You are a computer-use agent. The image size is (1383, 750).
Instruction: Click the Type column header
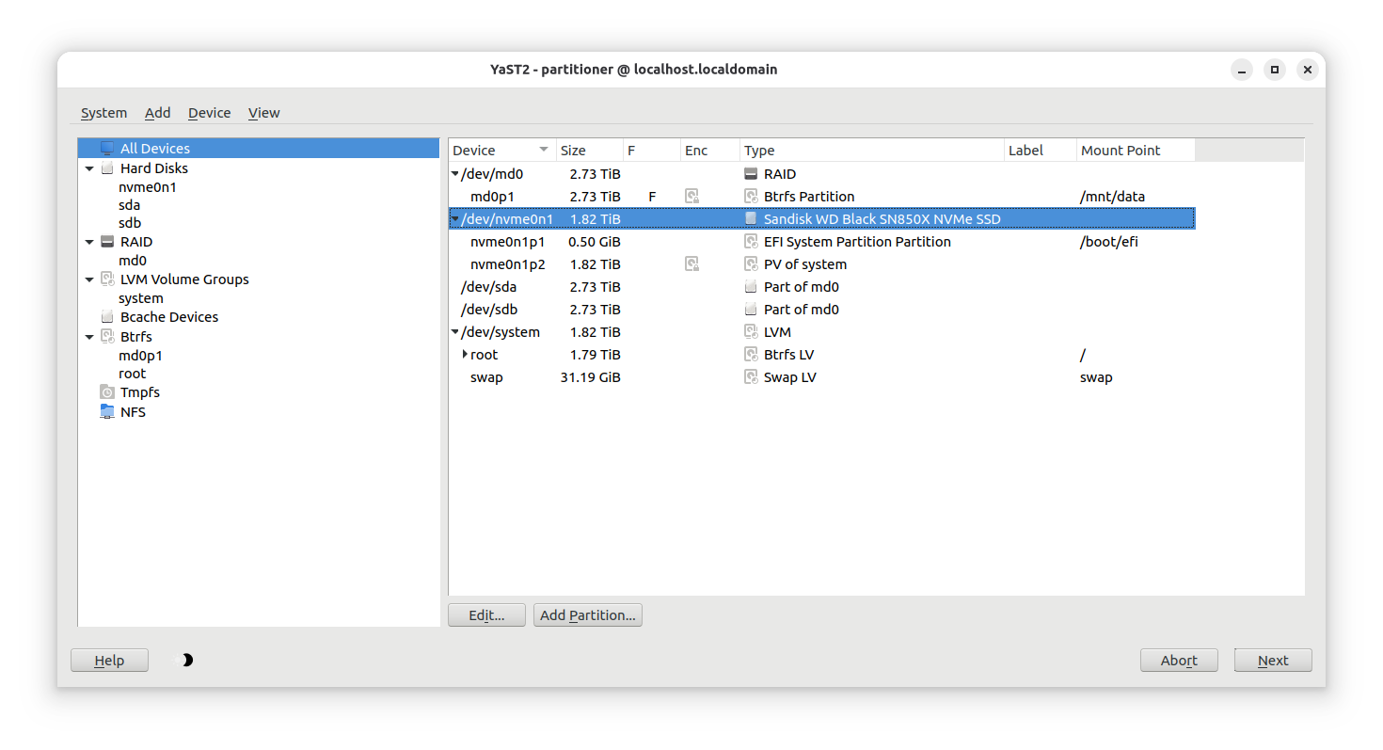click(872, 151)
